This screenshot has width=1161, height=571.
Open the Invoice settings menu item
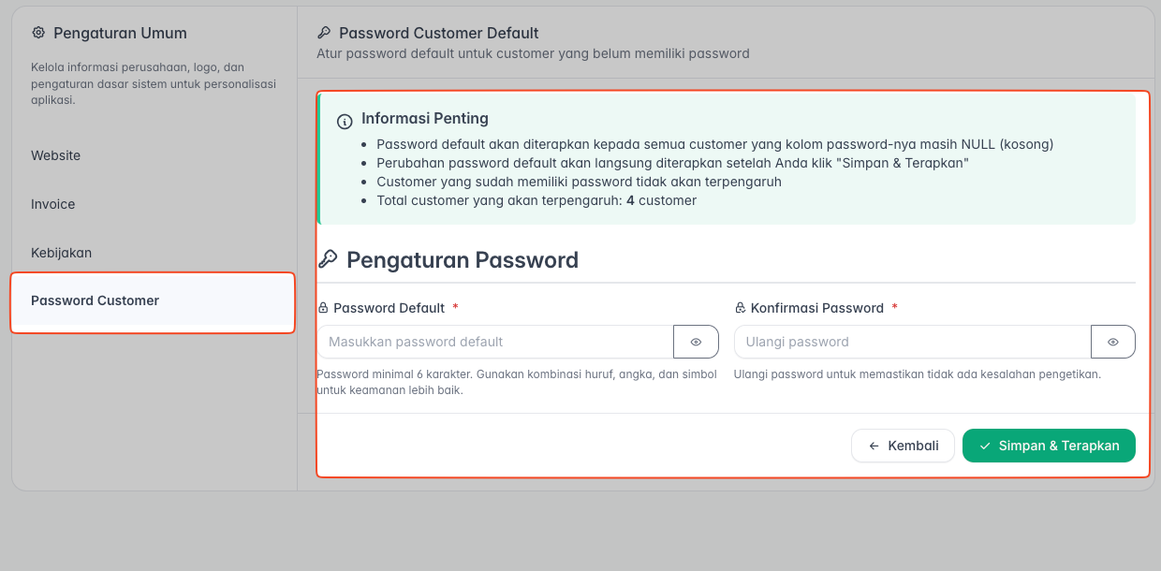coord(53,204)
